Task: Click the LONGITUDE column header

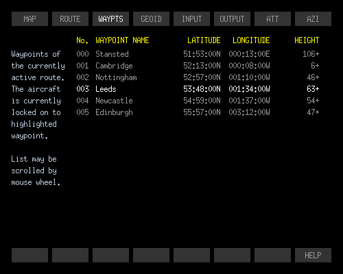Action: (251, 40)
